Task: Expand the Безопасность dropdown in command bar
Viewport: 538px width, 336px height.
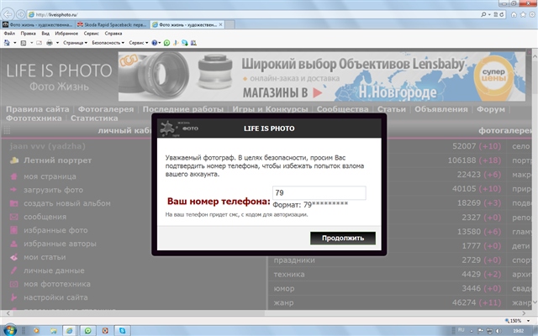Action: [107, 41]
